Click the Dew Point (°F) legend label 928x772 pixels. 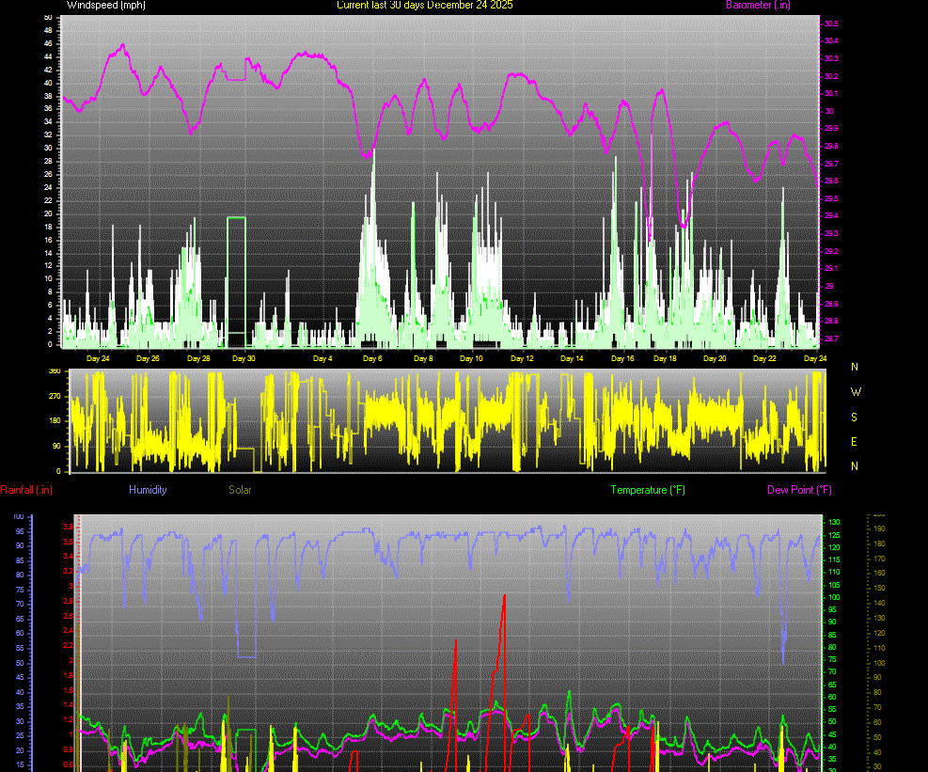click(799, 490)
